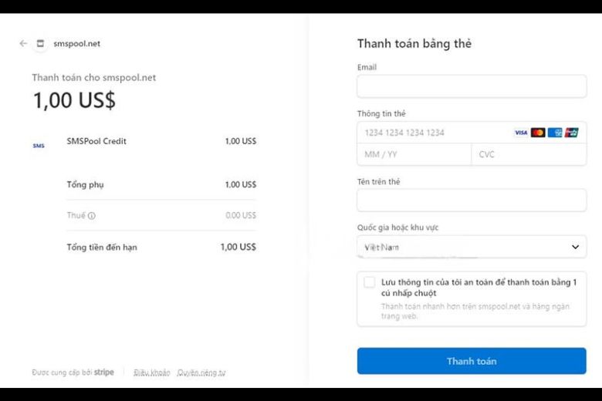Viewport: 602px width, 401px height.
Task: Click the MM / YY expiry field
Action: click(414, 154)
